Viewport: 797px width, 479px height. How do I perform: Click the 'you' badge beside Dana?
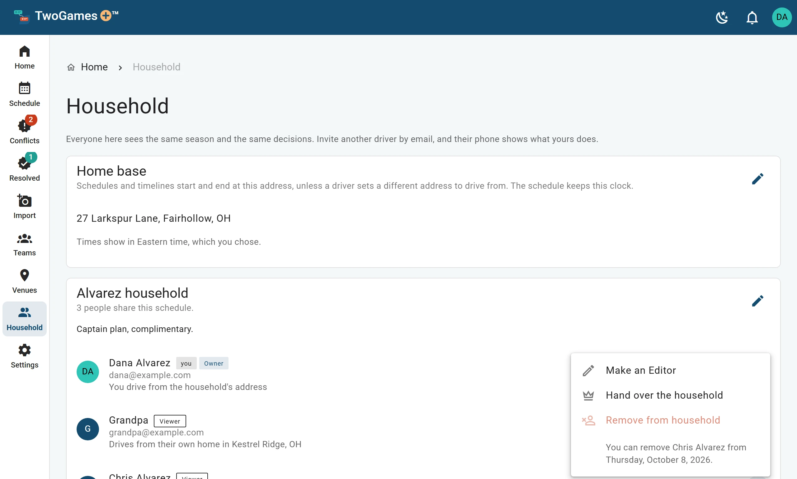pyautogui.click(x=186, y=363)
